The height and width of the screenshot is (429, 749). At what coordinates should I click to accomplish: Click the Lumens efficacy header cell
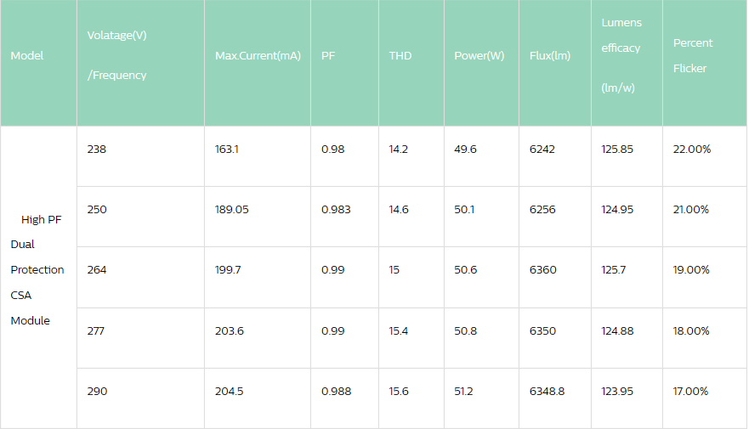coord(621,56)
